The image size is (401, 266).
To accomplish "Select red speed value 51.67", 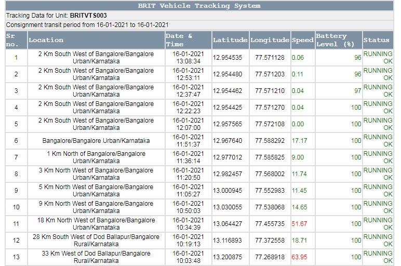I will point(299,224).
